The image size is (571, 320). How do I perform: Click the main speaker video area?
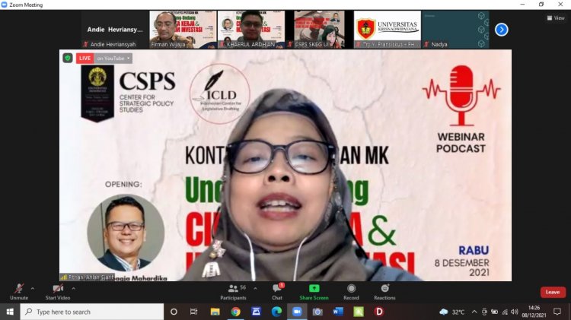285,166
